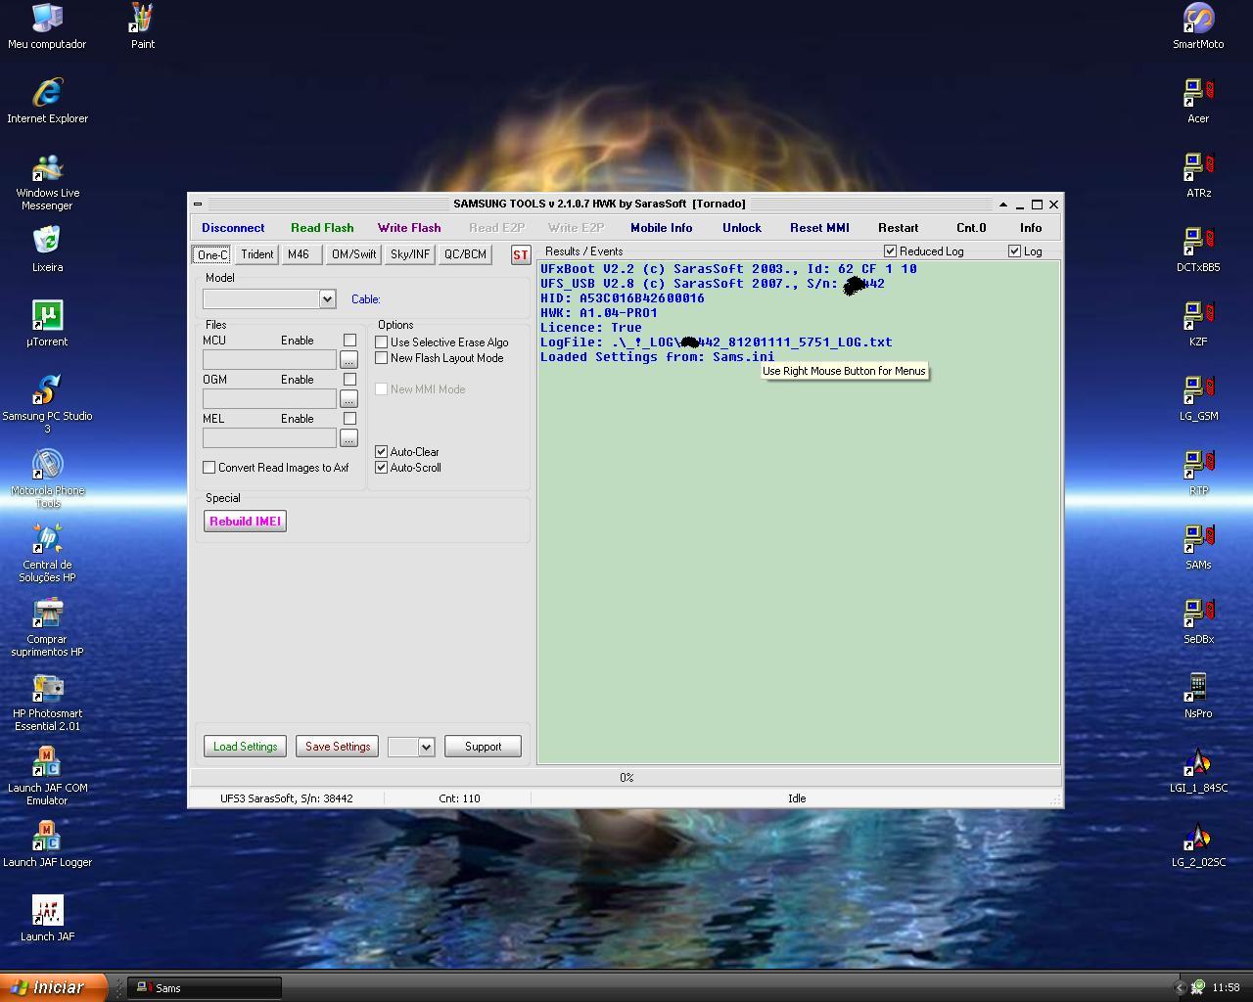This screenshot has height=1002, width=1253.
Task: Click Disconnect in the toolbar
Action: coord(233,228)
